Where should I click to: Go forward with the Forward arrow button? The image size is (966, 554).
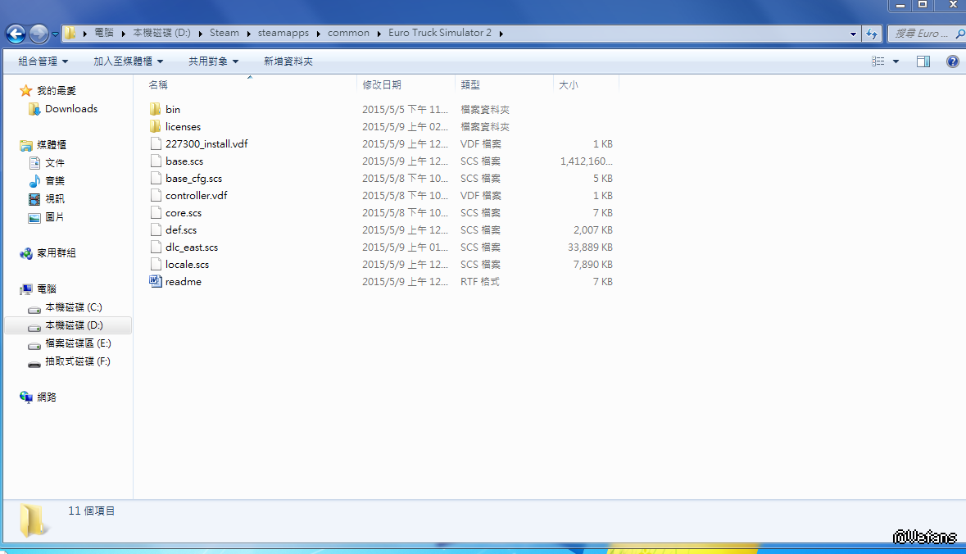tap(39, 34)
